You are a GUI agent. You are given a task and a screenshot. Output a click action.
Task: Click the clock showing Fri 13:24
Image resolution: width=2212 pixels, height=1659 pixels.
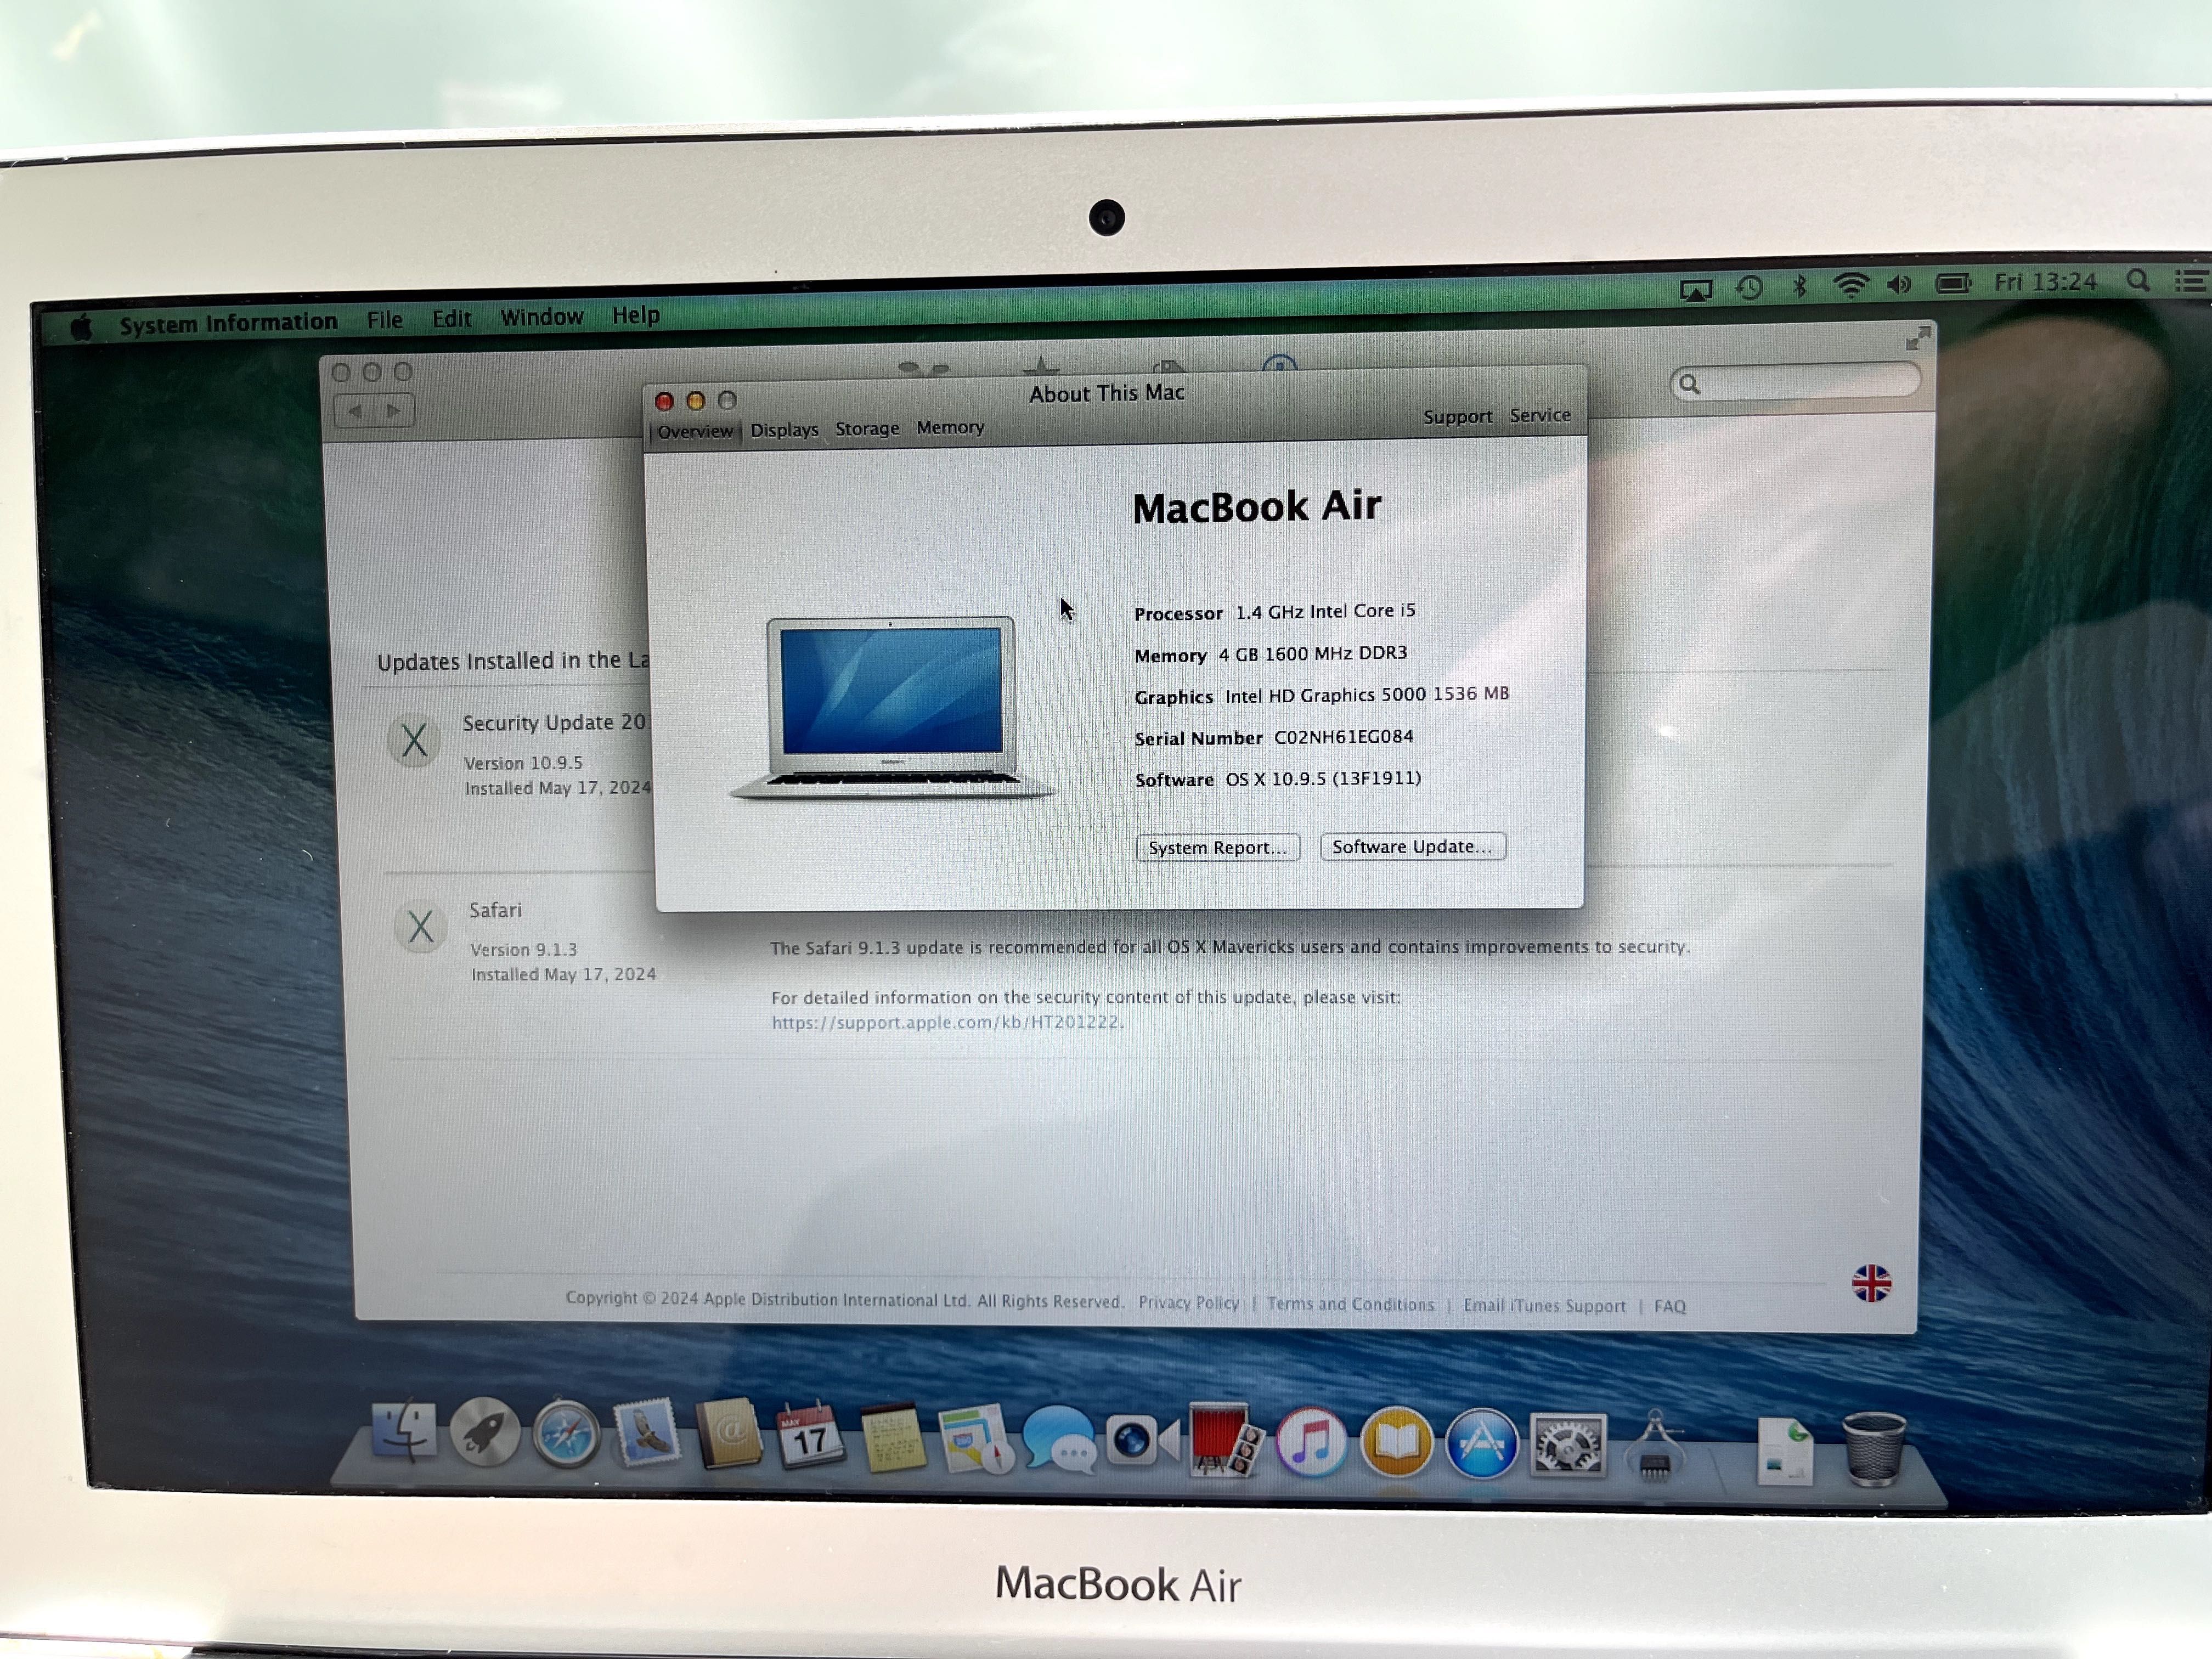2045,282
